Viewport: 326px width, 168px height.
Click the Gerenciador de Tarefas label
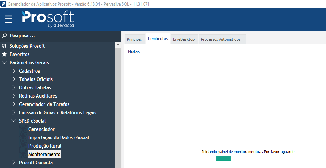point(44,104)
